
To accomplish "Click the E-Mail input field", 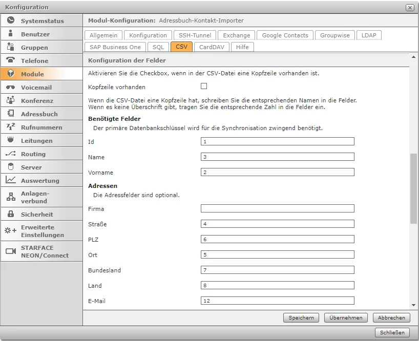I will 278,301.
